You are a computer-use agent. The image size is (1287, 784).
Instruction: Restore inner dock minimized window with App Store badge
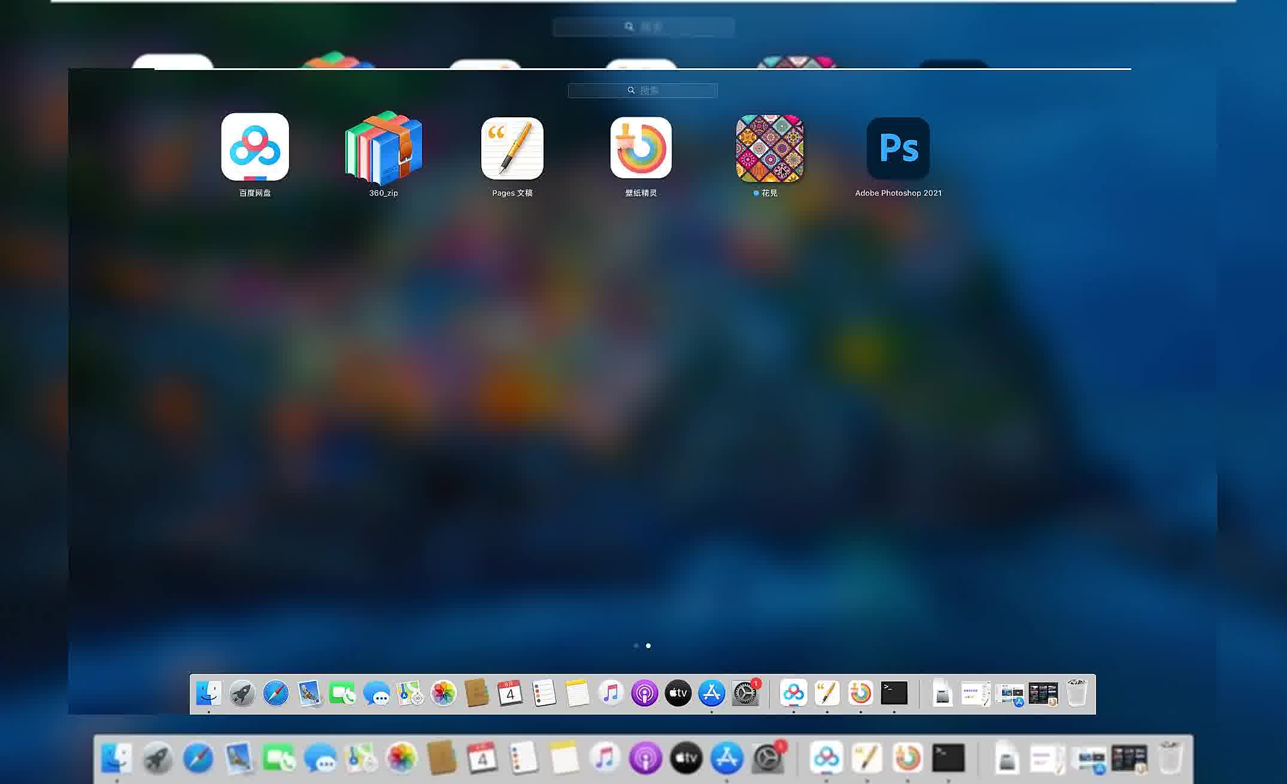coord(1010,694)
